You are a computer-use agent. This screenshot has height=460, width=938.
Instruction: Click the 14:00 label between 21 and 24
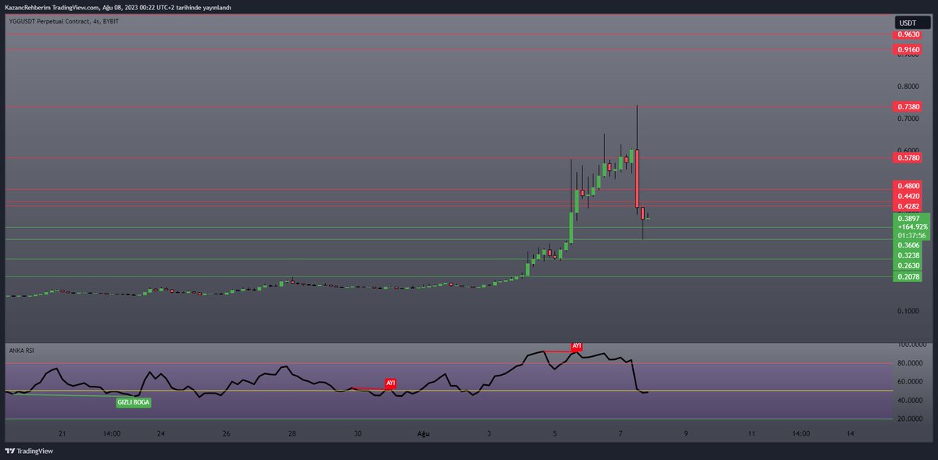(111, 433)
